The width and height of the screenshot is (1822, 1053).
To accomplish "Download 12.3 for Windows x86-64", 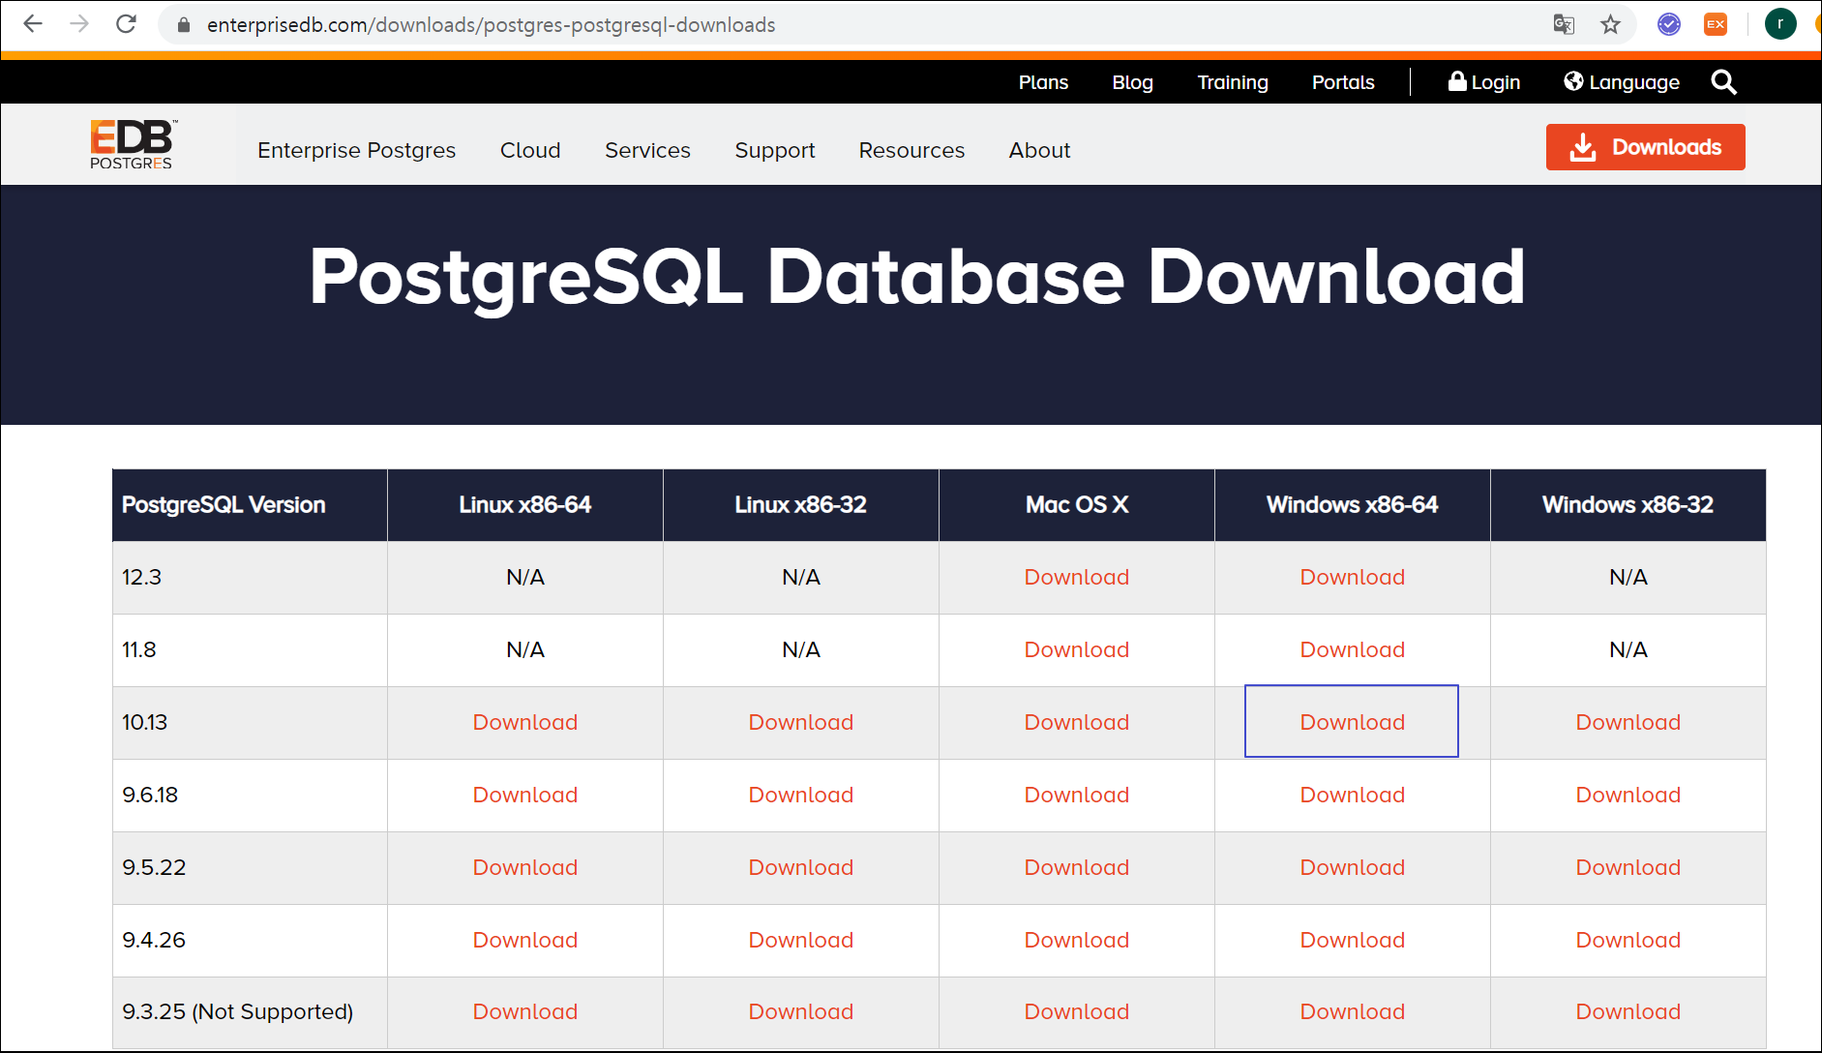I will point(1352,577).
